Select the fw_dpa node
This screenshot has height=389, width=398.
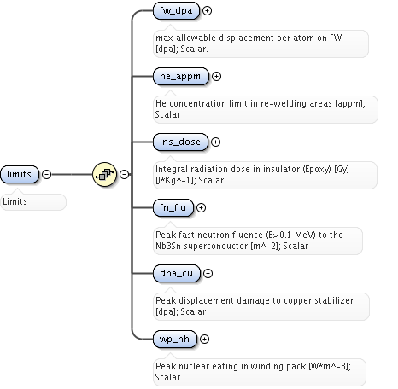pos(176,11)
